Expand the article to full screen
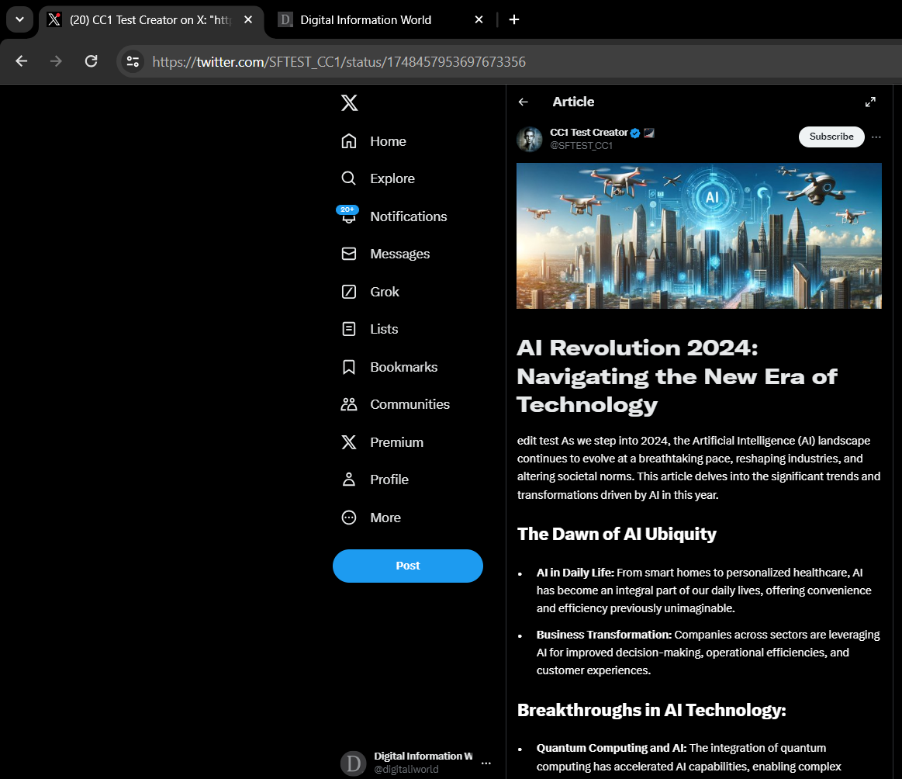The width and height of the screenshot is (902, 779). pos(870,102)
